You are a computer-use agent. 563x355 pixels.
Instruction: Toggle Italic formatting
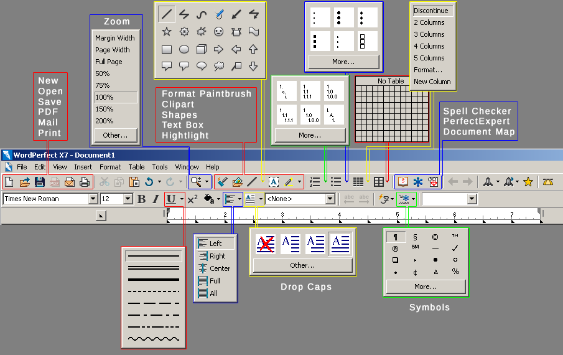(155, 199)
